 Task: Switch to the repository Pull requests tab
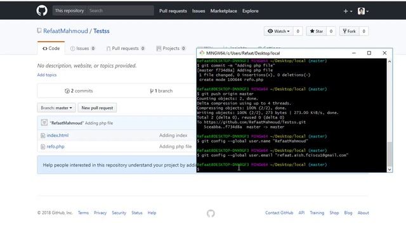(x=126, y=48)
